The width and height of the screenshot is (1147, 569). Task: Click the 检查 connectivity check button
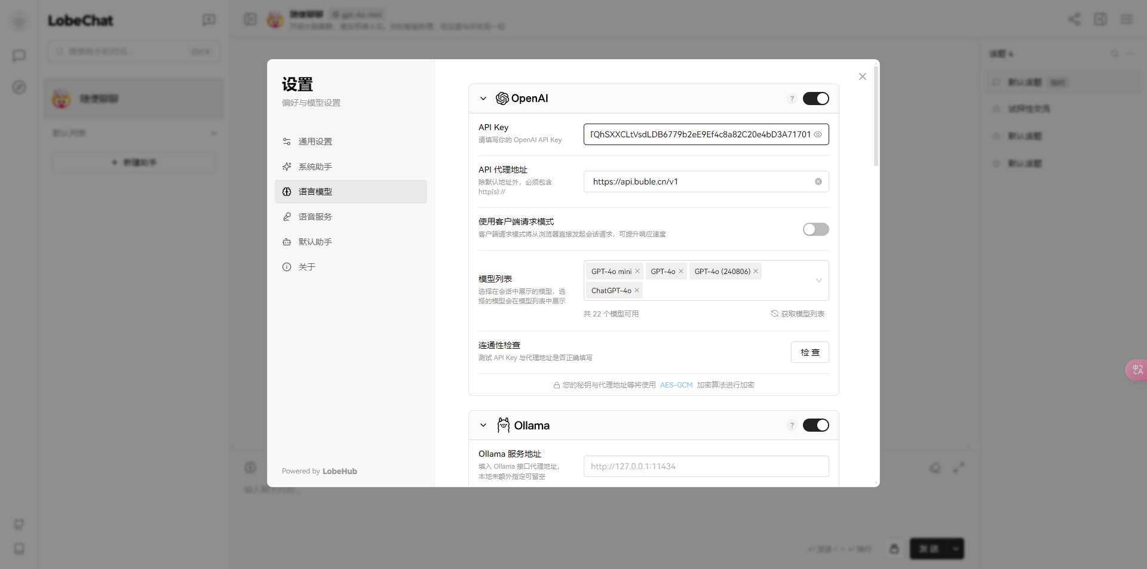pyautogui.click(x=809, y=352)
